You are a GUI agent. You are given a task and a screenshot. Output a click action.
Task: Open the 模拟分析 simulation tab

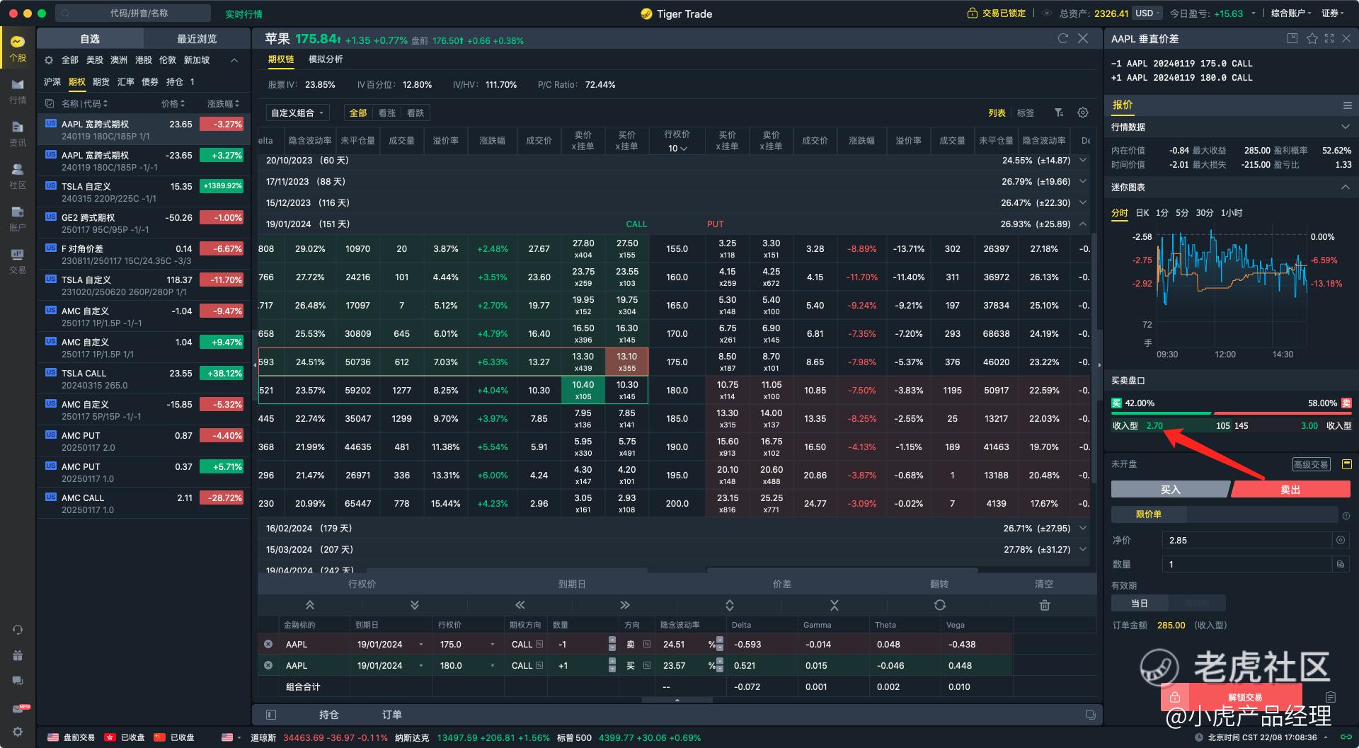tap(326, 59)
